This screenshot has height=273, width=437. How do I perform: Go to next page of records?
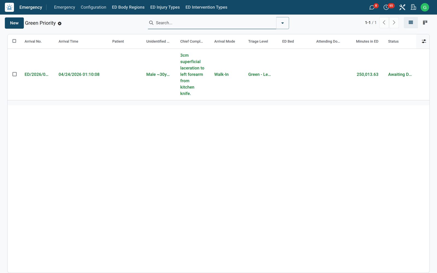(x=394, y=23)
